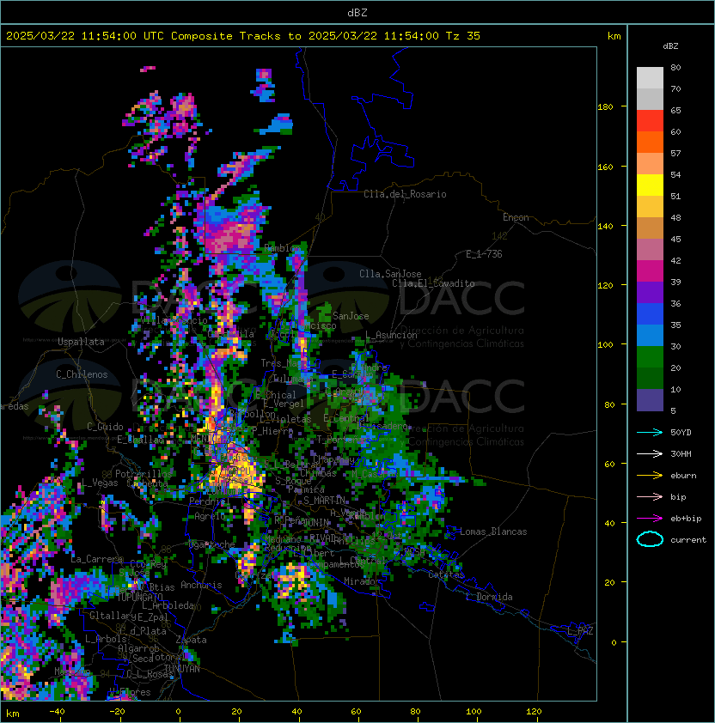This screenshot has height=723, width=715.
Task: Click the 0 km vertical axis tick
Action: 614,642
